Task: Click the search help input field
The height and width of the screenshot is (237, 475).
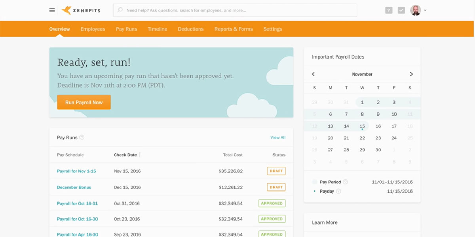Action: pyautogui.click(x=237, y=10)
